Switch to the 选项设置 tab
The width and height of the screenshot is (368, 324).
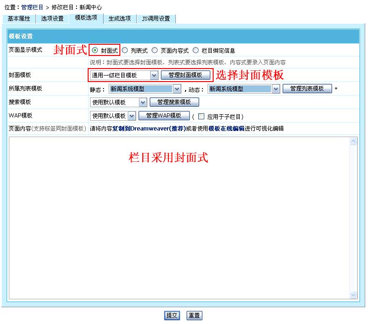coord(52,19)
